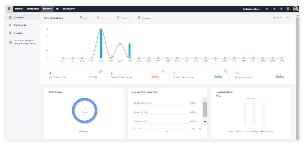Viewport: 305px width, 146px height.
Task: Open the three-dot more options menu
Action: [x=289, y=18]
